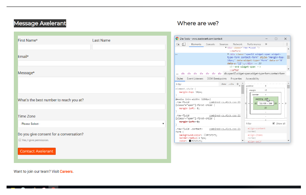Click the 'Where are we?' heading
The image size is (306, 195).
tap(198, 23)
